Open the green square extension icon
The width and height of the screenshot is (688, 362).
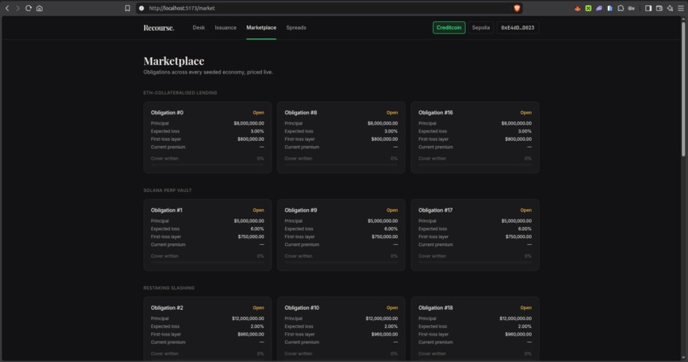pyautogui.click(x=588, y=9)
